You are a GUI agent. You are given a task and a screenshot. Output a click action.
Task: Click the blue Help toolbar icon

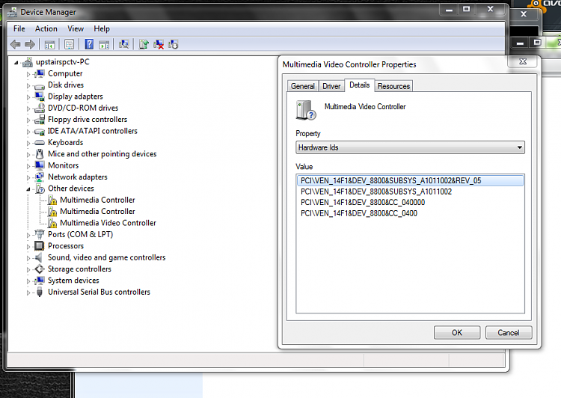(89, 44)
